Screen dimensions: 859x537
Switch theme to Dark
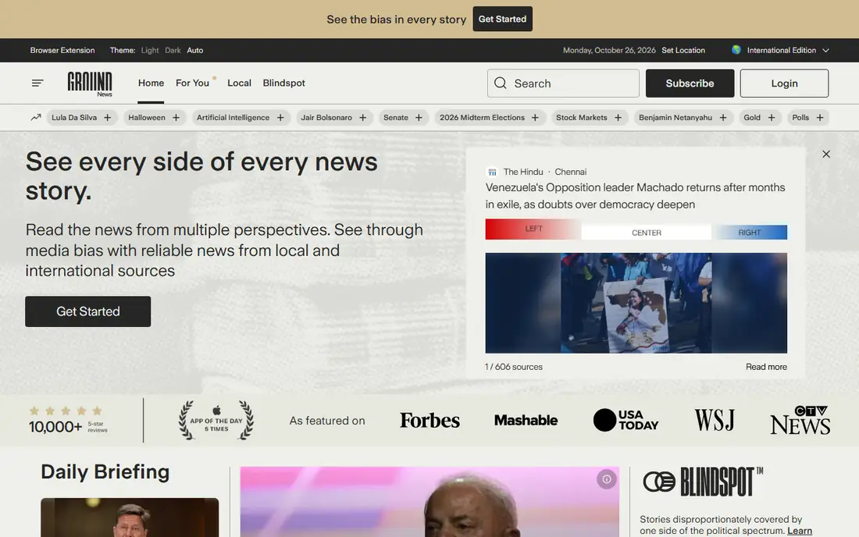[173, 51]
